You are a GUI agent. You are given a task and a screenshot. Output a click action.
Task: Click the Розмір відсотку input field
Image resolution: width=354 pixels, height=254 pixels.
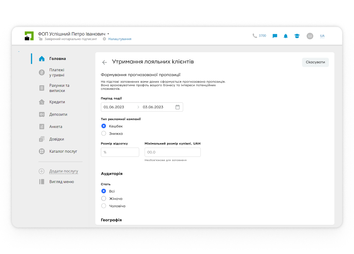(120, 152)
